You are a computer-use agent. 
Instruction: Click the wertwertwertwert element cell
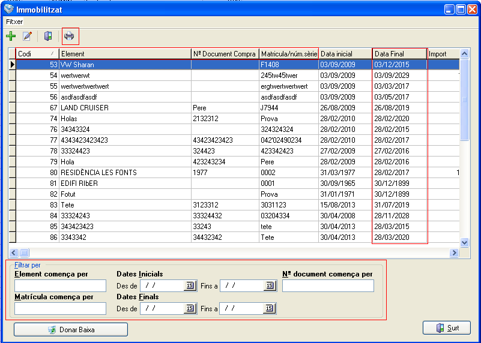pos(125,86)
